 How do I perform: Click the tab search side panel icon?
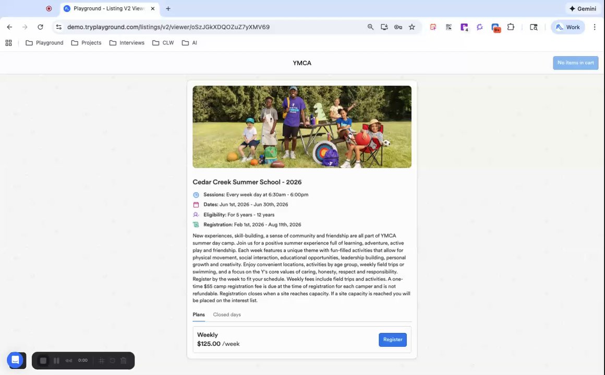534,27
